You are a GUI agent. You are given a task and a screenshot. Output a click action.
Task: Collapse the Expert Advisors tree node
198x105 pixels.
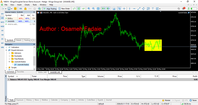(6, 50)
